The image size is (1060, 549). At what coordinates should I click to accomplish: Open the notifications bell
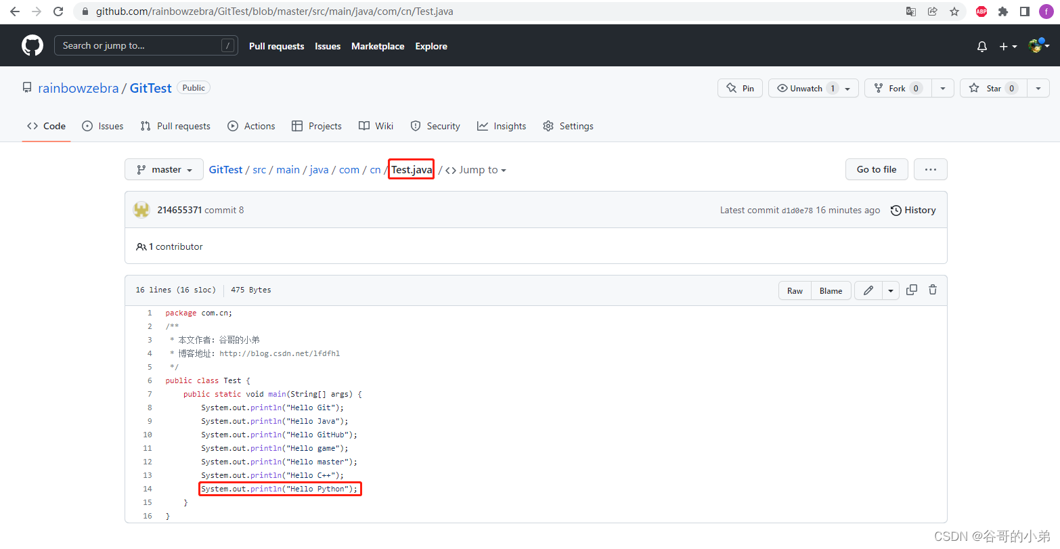click(982, 46)
